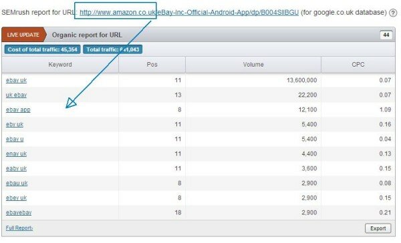Open the 'eby uk' keyword link
This screenshot has height=243, width=401.
point(15,124)
